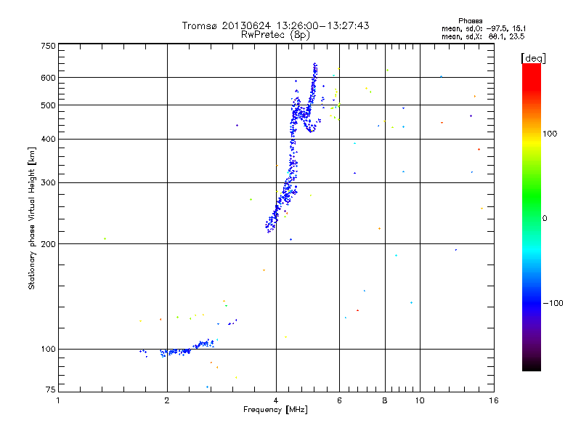Click the y-axis tick label '100'
Screen dimensions: 581x436
click(48, 350)
